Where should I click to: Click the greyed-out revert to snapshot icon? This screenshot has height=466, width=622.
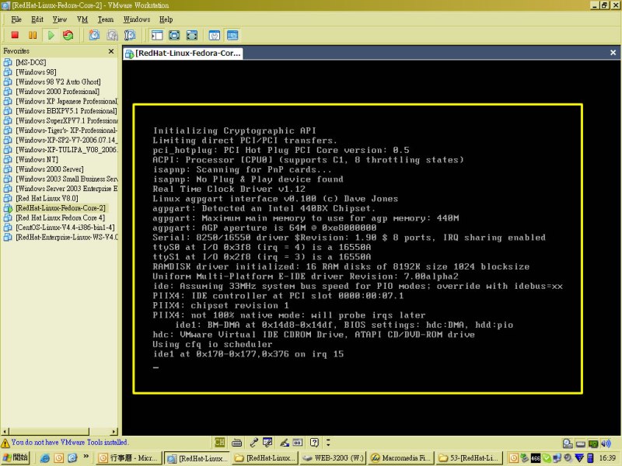pos(112,35)
